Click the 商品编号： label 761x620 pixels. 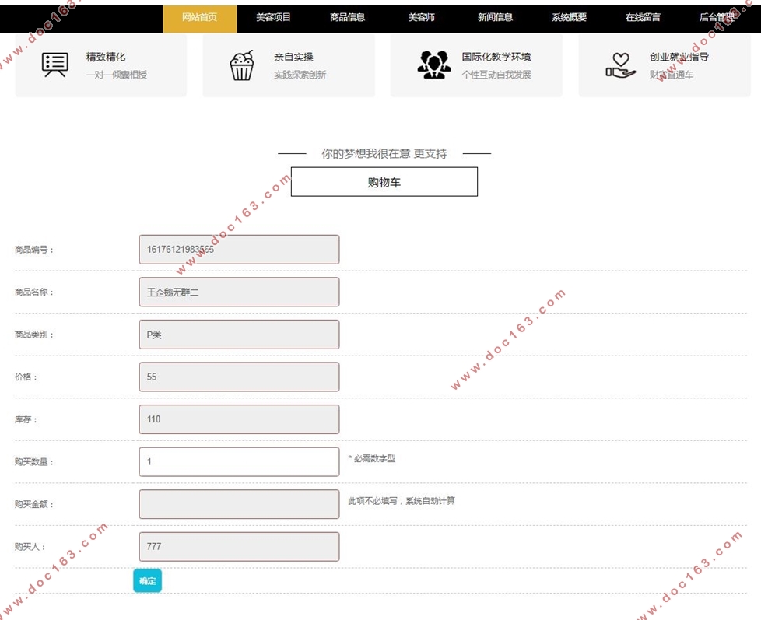(34, 250)
